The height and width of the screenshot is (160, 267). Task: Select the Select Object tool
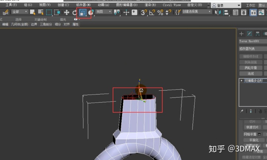pyautogui.click(x=33, y=12)
